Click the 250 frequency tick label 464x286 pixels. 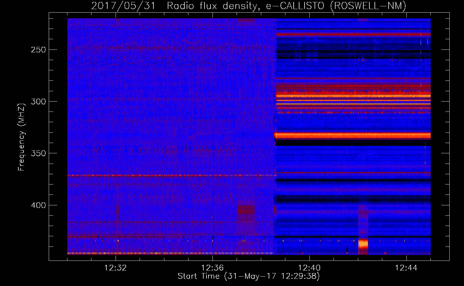tap(38, 50)
